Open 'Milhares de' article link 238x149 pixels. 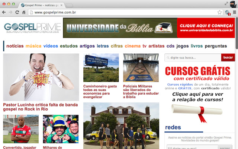tap(52, 148)
